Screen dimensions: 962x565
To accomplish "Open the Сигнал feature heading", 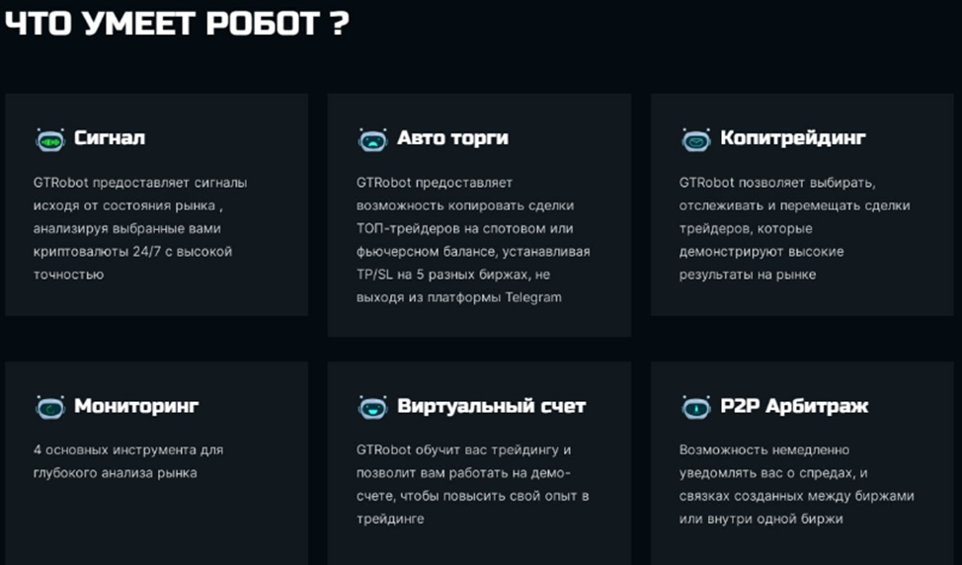I will (x=110, y=138).
